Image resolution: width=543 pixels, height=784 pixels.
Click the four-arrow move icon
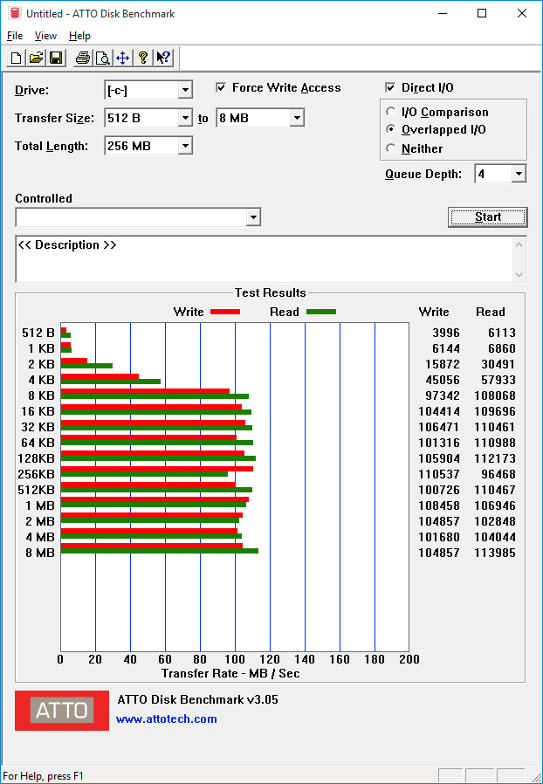tap(122, 58)
